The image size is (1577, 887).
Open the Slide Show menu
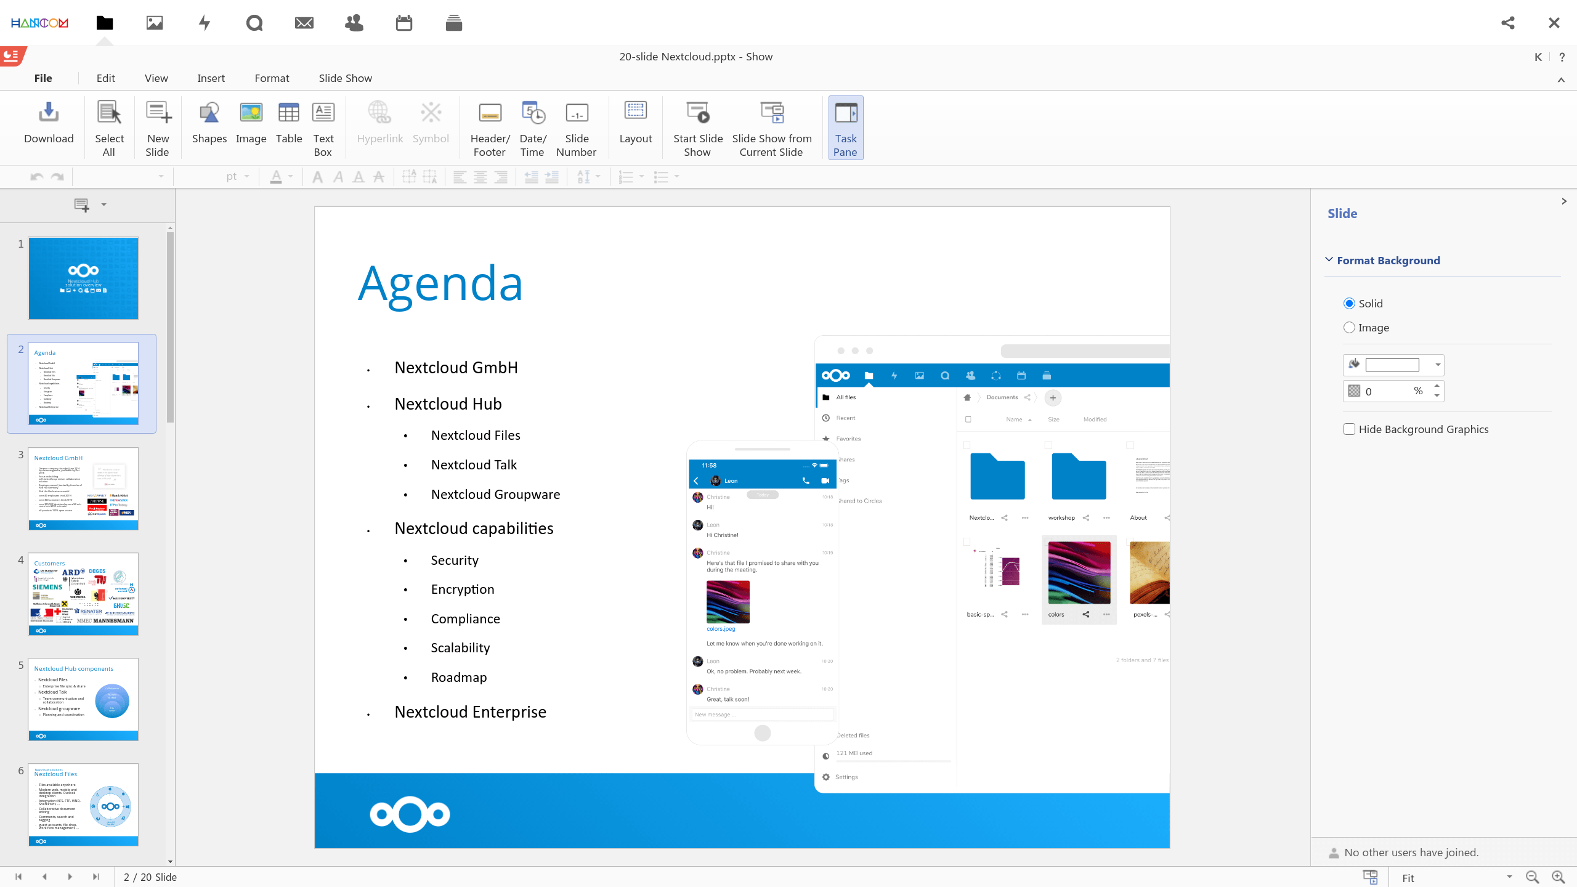click(345, 78)
